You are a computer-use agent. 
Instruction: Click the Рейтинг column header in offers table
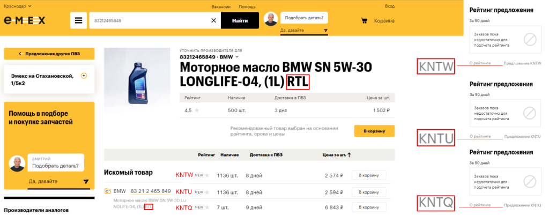click(206, 154)
